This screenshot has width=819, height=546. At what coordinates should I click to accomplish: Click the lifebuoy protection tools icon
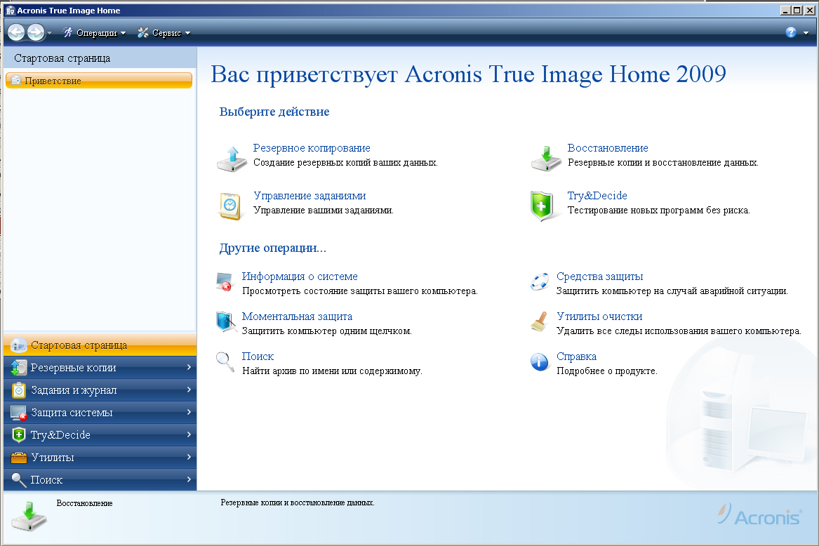540,281
